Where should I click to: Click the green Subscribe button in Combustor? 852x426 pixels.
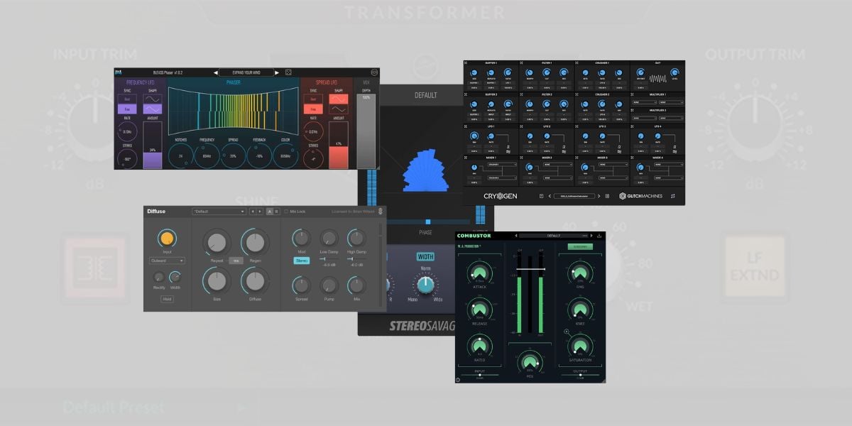click(x=579, y=247)
